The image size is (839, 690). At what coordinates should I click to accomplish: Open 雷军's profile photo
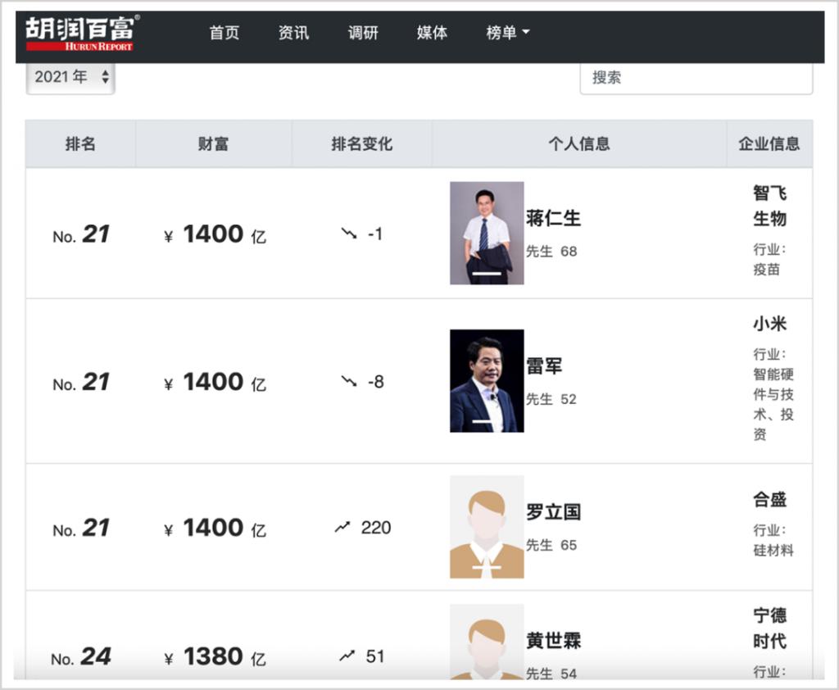click(487, 380)
